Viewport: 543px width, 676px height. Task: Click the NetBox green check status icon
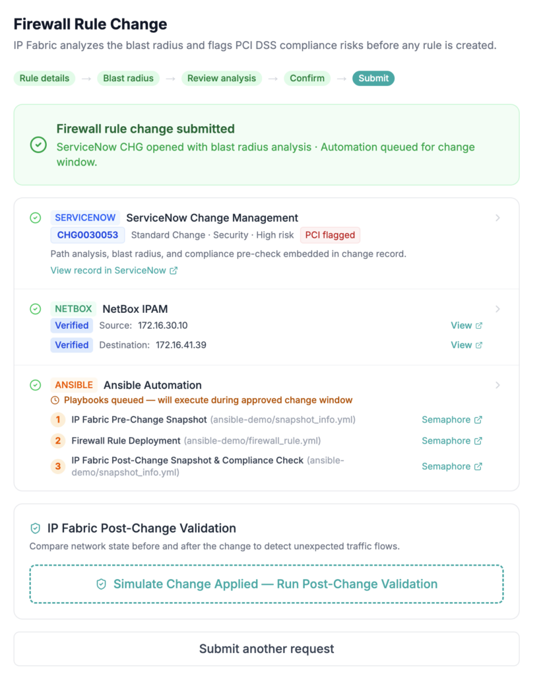click(36, 309)
